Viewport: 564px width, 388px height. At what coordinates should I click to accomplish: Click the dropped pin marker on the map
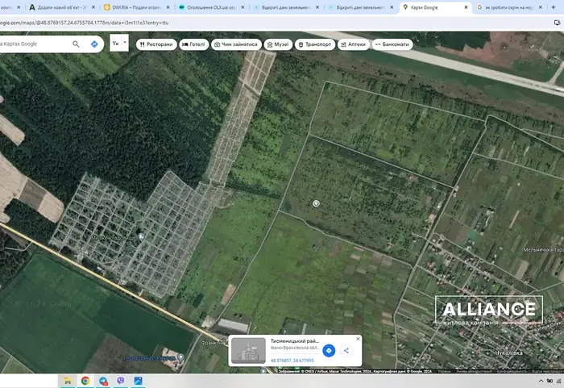(x=317, y=203)
